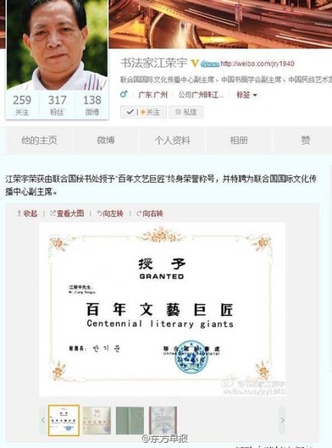The width and height of the screenshot is (332, 448).
Task: Rotate the image left with 向左转
Action: (110, 213)
